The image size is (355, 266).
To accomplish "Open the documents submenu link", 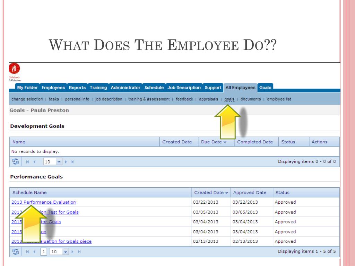I will click(250, 99).
